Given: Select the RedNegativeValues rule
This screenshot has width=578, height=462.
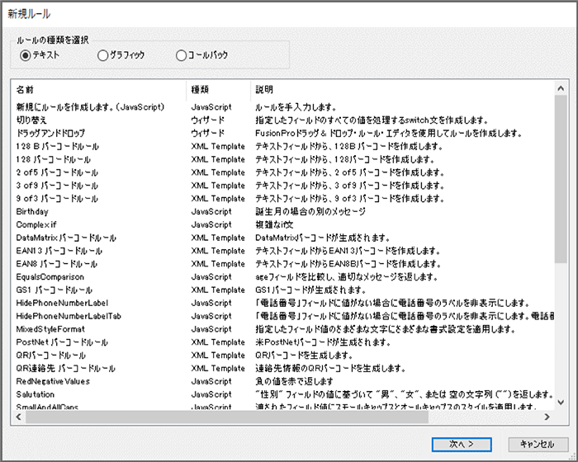Looking at the screenshot, I should click(54, 381).
